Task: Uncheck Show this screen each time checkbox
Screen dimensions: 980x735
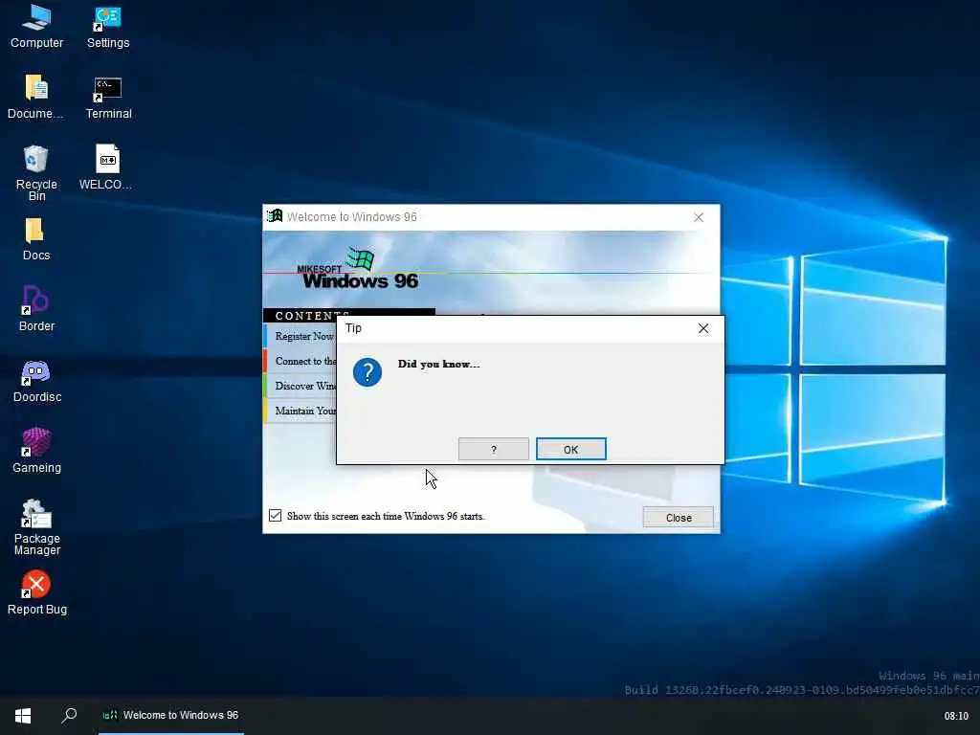Action: pos(275,516)
